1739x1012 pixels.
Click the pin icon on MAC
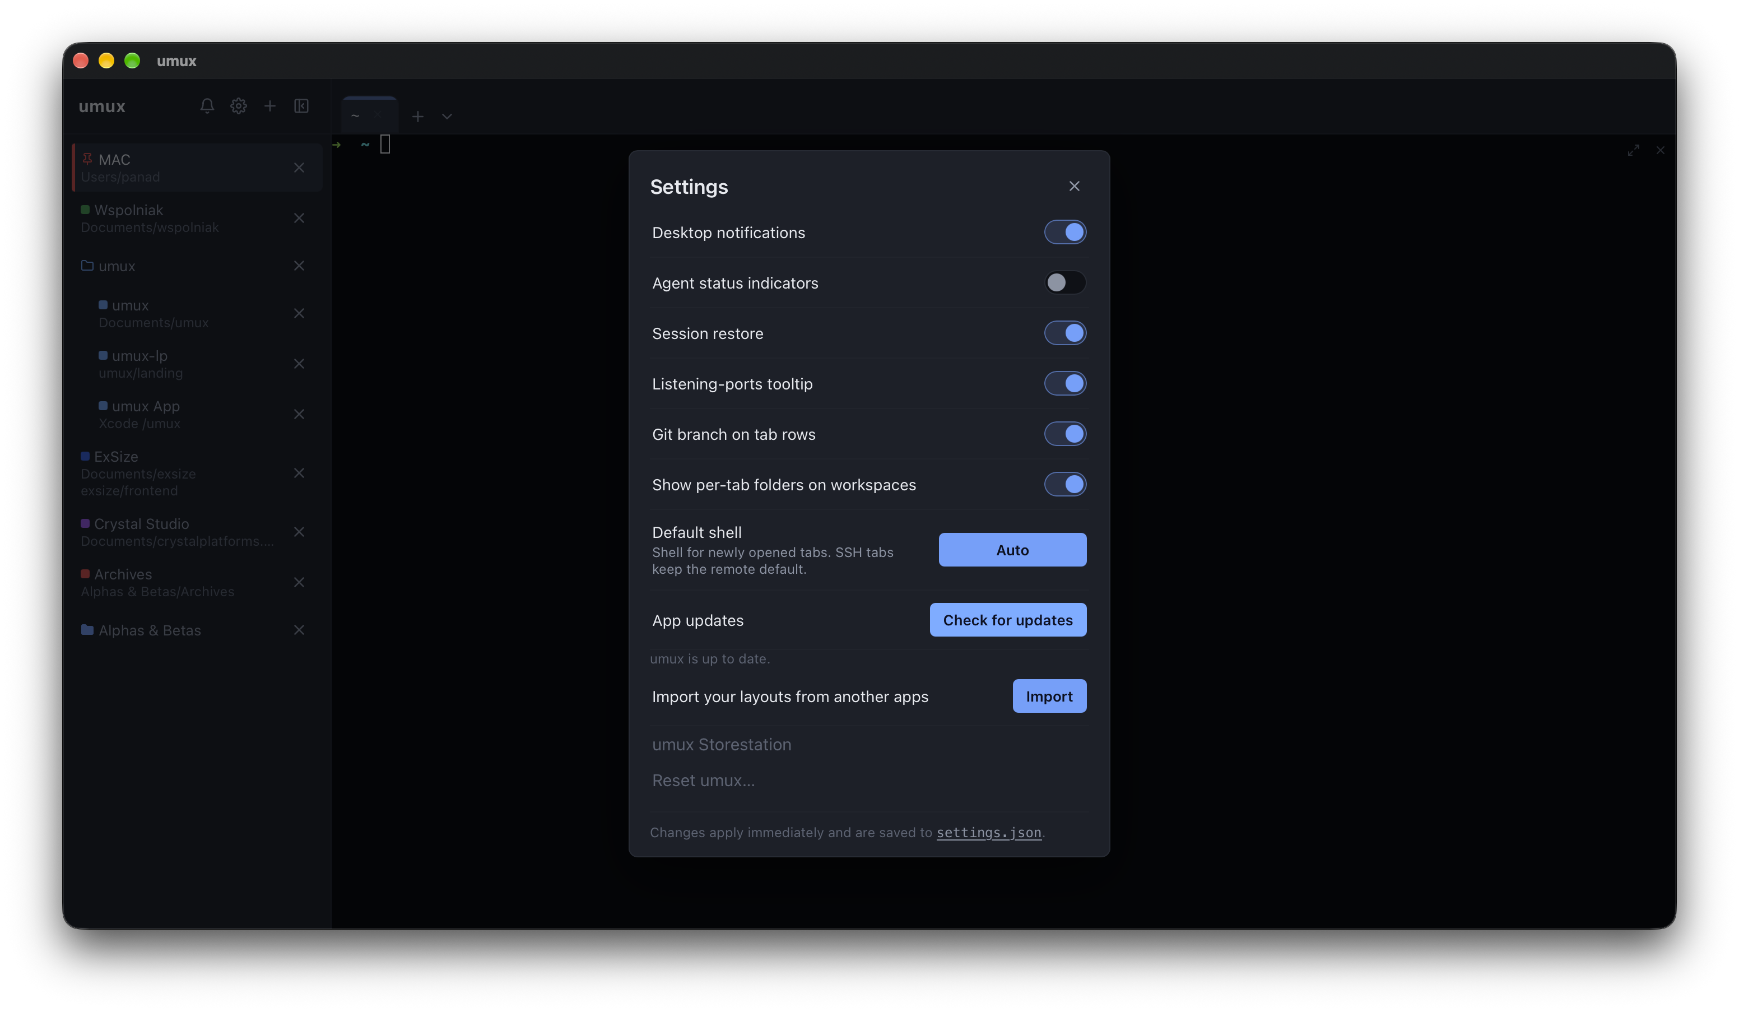click(87, 159)
